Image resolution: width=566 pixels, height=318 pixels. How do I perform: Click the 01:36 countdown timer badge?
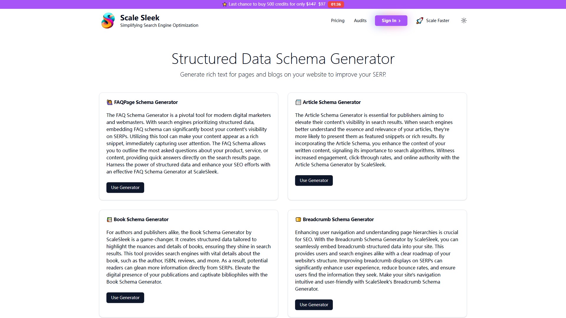tap(335, 4)
